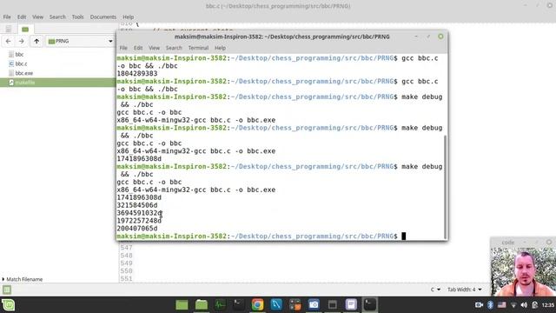
Task: Switch to the text editor window in taskbar
Action: 351,305
